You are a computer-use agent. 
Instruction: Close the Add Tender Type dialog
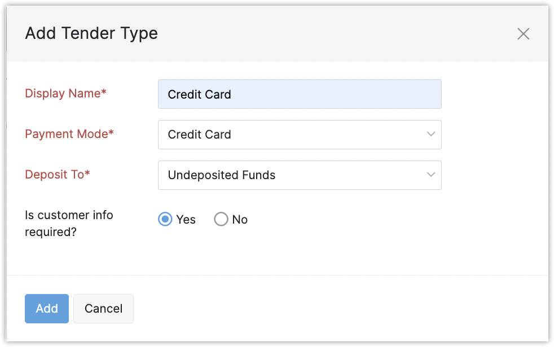pyautogui.click(x=523, y=34)
